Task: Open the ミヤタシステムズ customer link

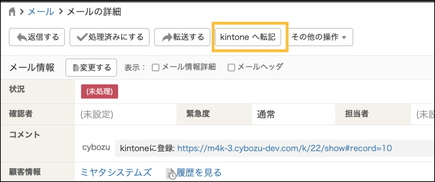Action: (116, 173)
